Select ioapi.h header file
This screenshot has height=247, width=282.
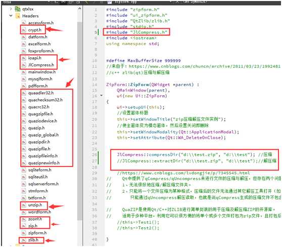click(35, 58)
